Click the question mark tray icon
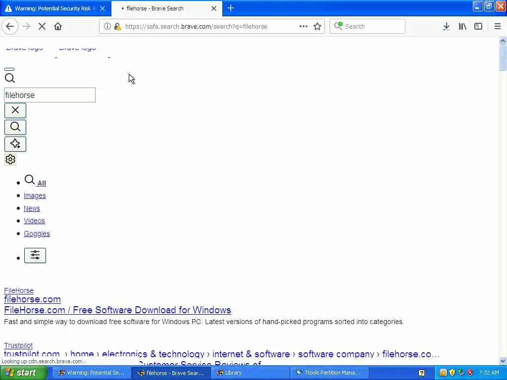This screenshot has width=507, height=380. (x=421, y=373)
